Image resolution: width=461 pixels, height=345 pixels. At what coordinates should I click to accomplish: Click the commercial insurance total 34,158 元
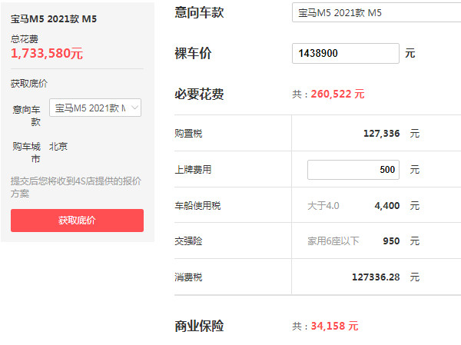334,327
